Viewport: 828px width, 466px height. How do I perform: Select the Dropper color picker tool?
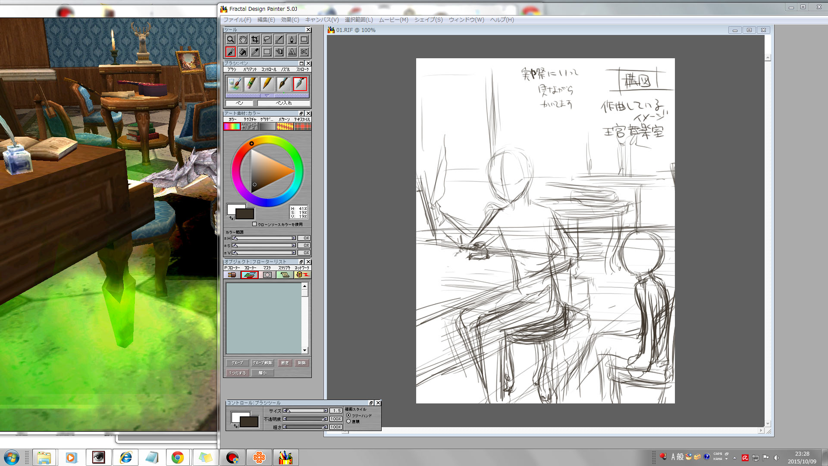point(255,52)
